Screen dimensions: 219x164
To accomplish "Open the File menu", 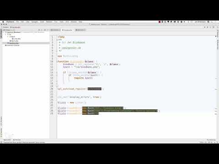I will 17,22.
